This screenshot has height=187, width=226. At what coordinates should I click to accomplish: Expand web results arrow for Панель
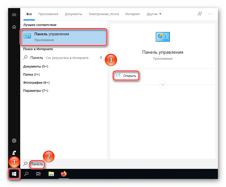[101, 58]
